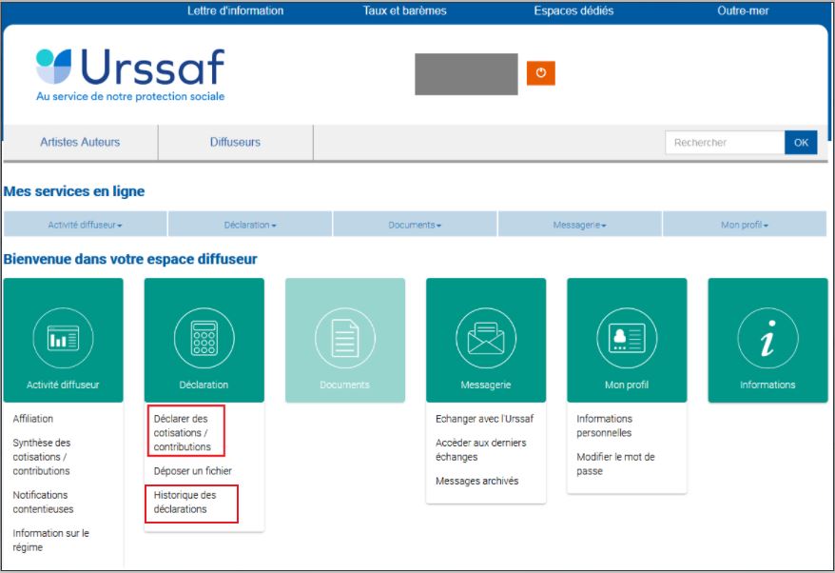
Task: Open the Déclaration calculator icon tile
Action: click(204, 340)
